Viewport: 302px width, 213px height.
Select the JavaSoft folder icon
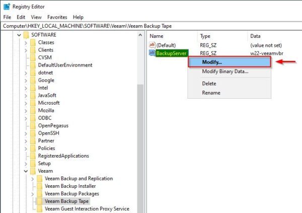pos(33,95)
